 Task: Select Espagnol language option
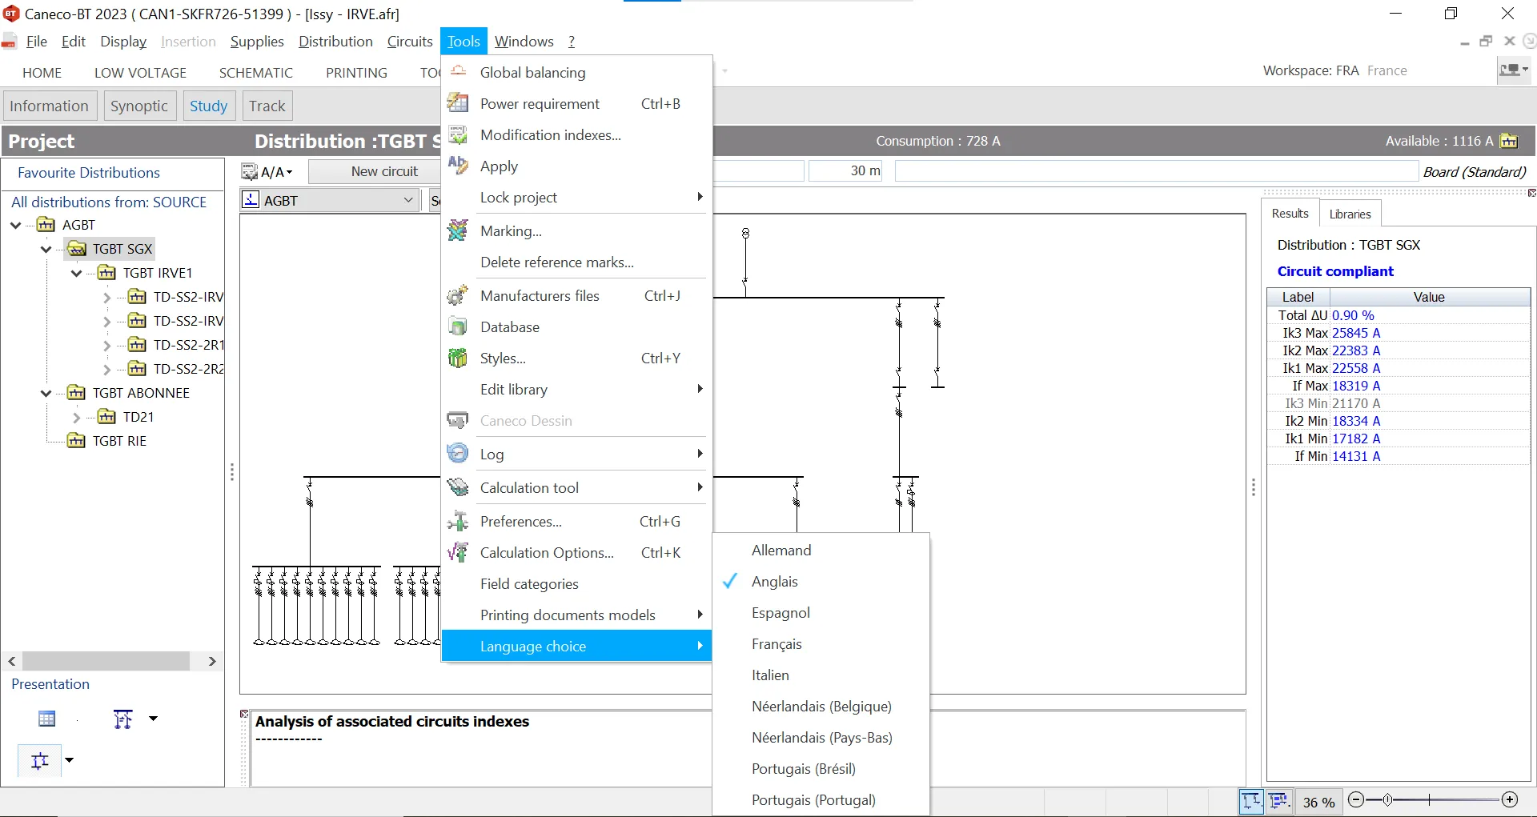point(781,613)
